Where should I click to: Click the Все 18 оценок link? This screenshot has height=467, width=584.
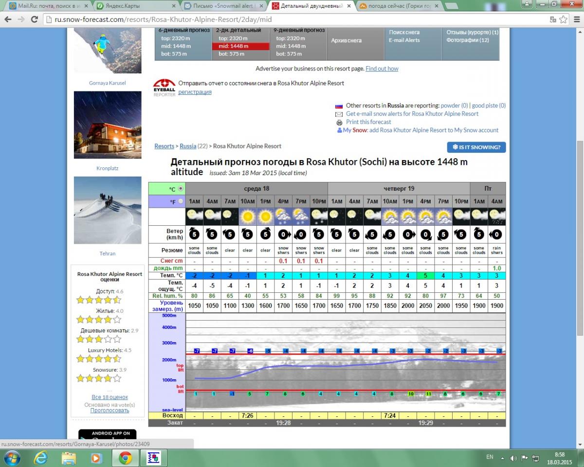[x=109, y=397]
